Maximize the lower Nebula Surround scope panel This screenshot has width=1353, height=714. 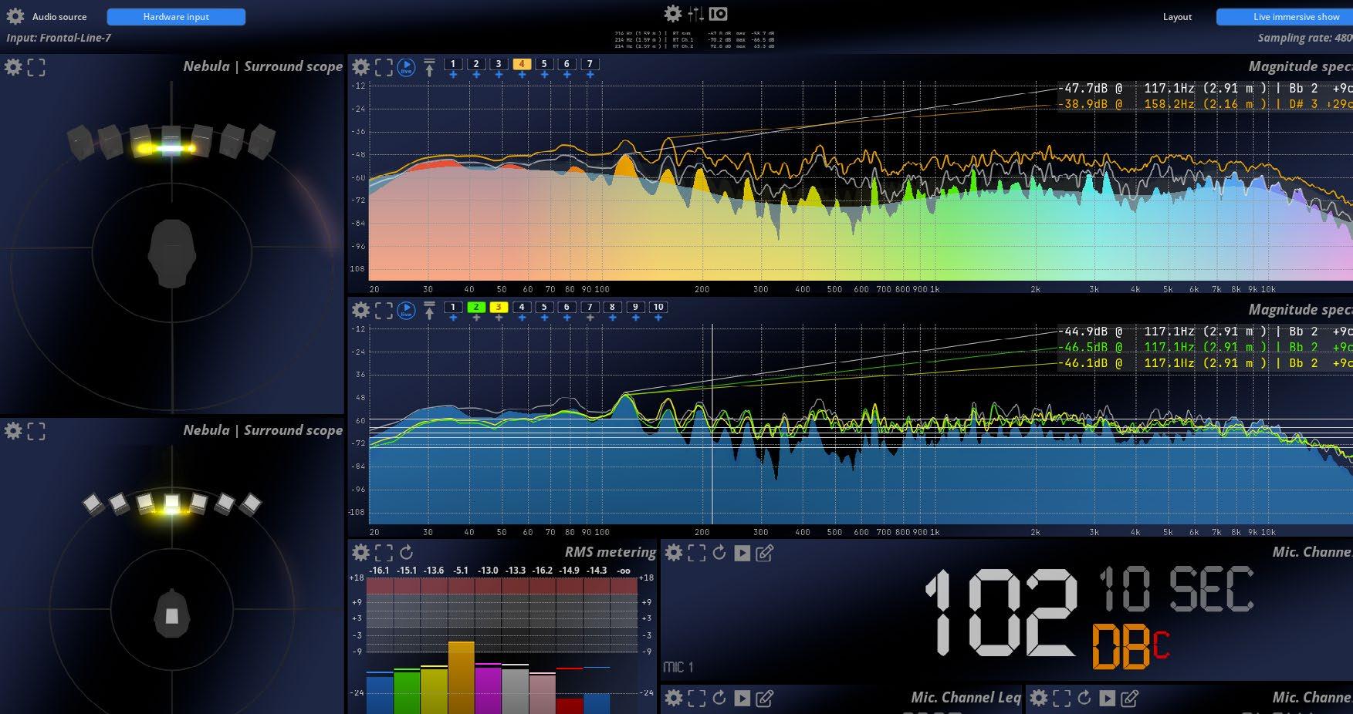pos(36,431)
